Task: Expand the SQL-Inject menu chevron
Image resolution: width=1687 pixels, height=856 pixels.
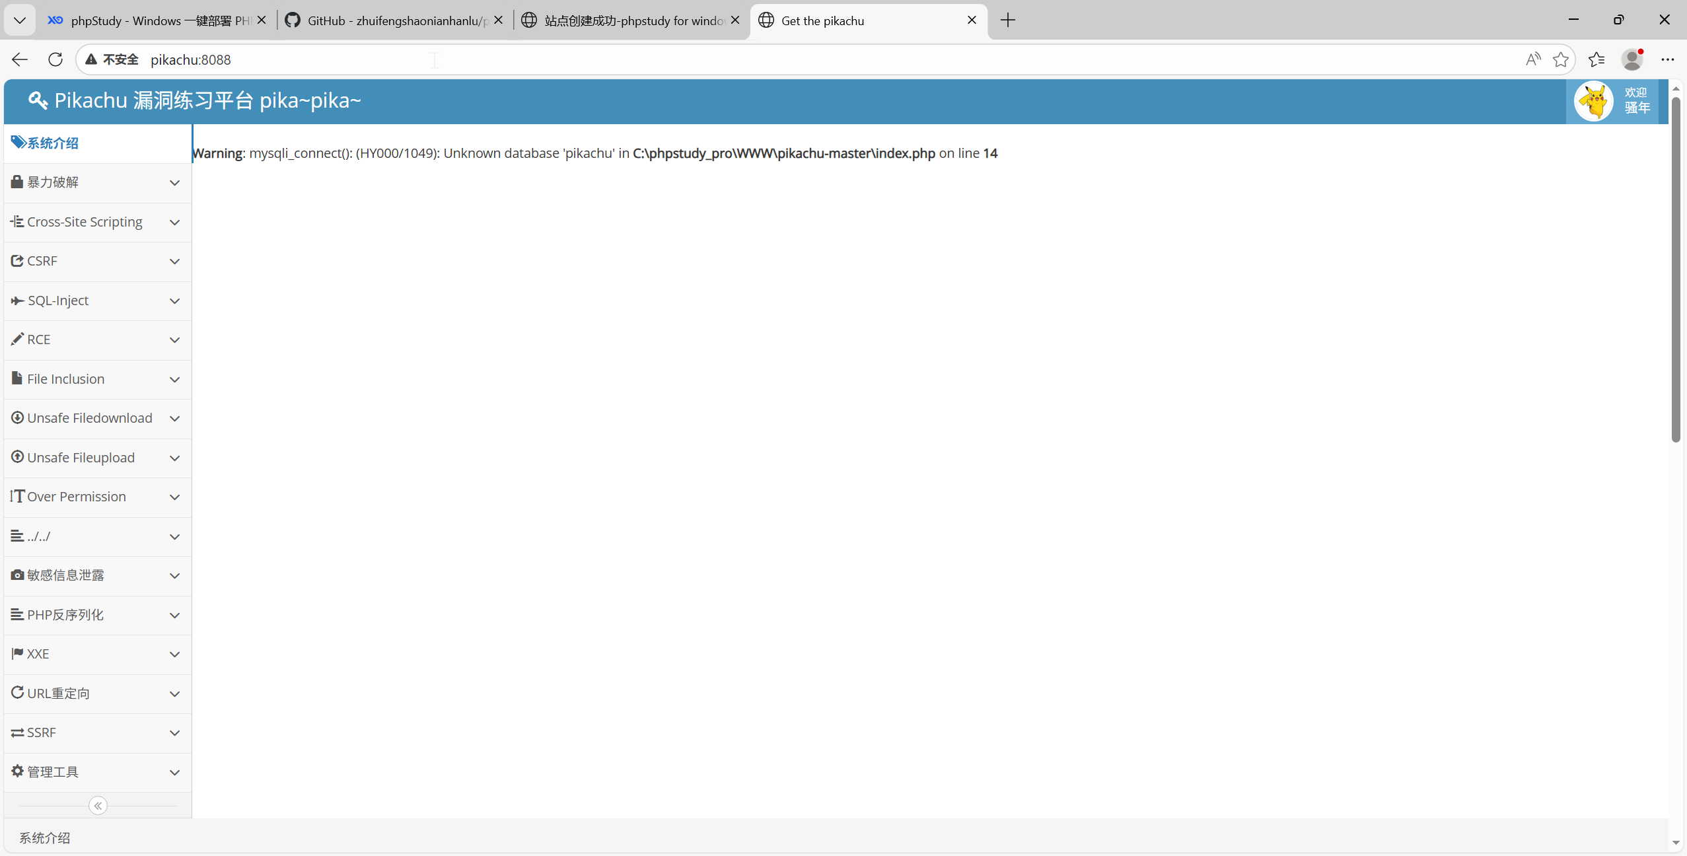Action: pos(174,301)
